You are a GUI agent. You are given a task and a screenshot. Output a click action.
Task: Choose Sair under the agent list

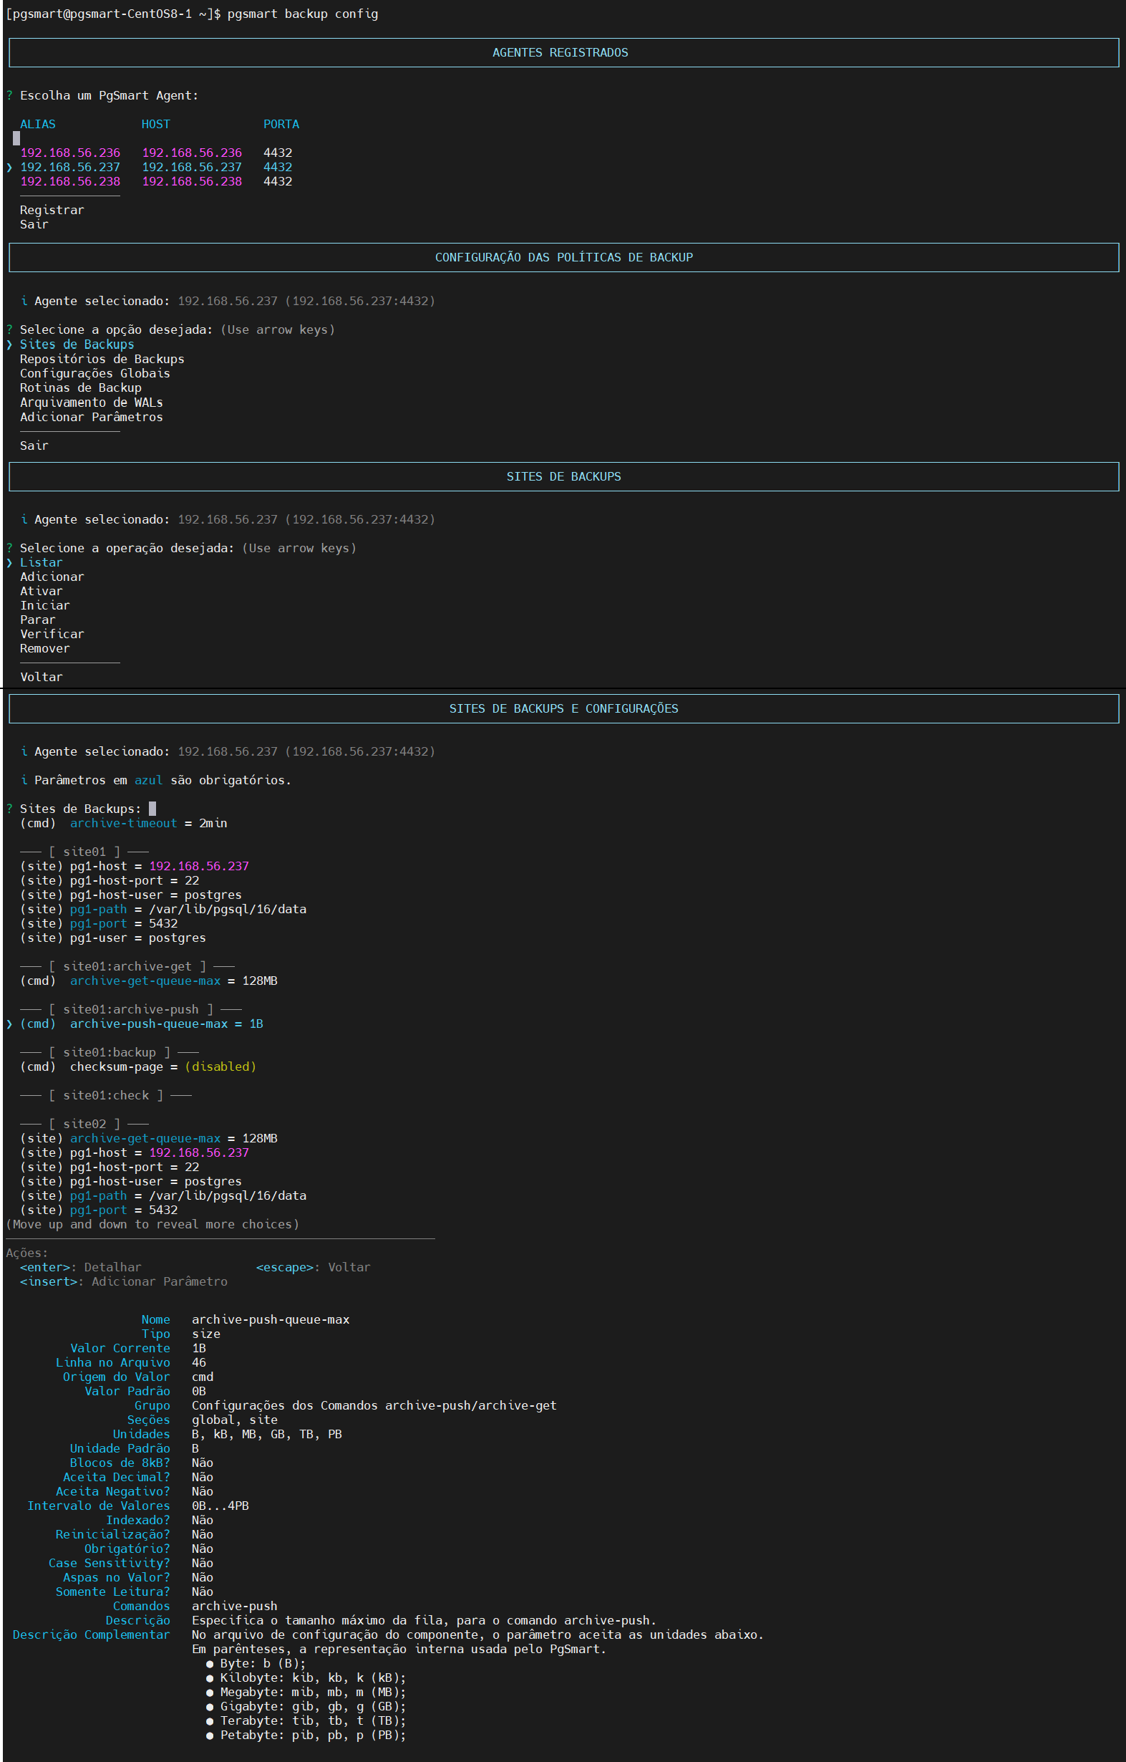(x=34, y=225)
